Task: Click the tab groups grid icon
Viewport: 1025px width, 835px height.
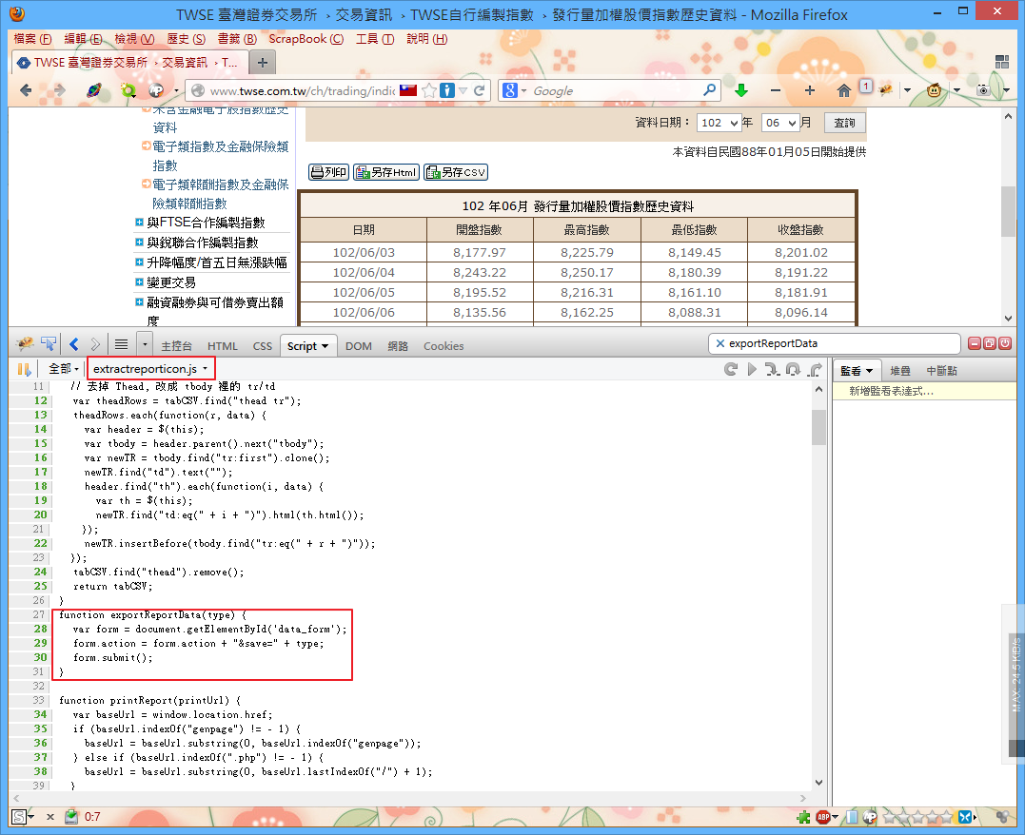Action: 1002,62
